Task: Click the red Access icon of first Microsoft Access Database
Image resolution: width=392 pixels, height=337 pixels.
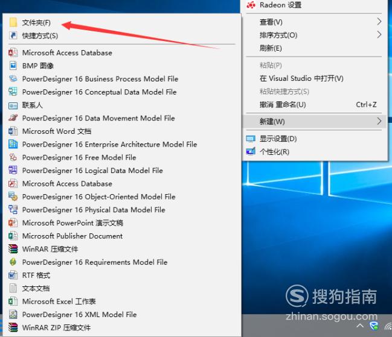Action: pos(13,52)
